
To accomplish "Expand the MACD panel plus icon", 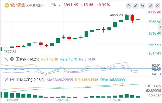I will click(x=17, y=80).
